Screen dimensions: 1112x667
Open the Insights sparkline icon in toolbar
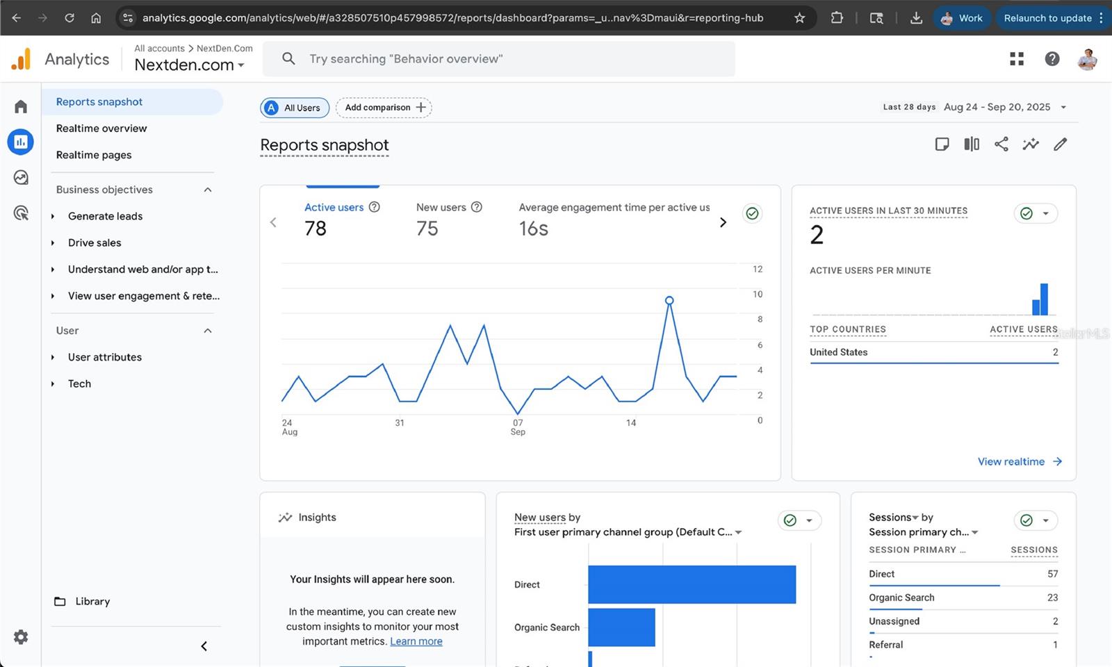[x=1031, y=145]
